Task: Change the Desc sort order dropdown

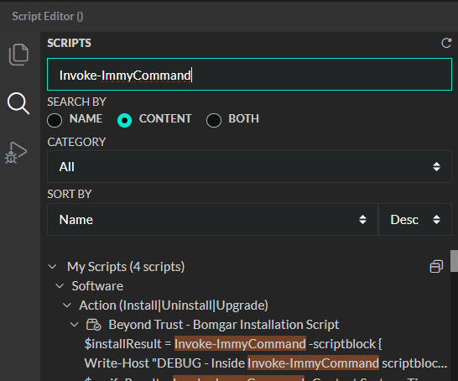Action: [415, 219]
